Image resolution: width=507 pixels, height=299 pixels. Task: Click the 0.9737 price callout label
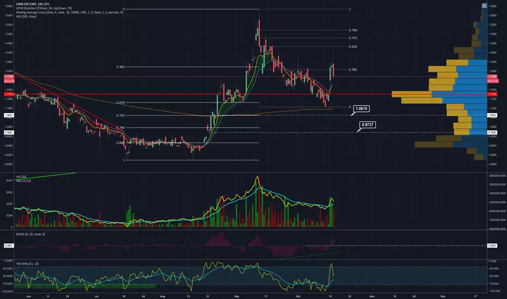[x=367, y=125]
